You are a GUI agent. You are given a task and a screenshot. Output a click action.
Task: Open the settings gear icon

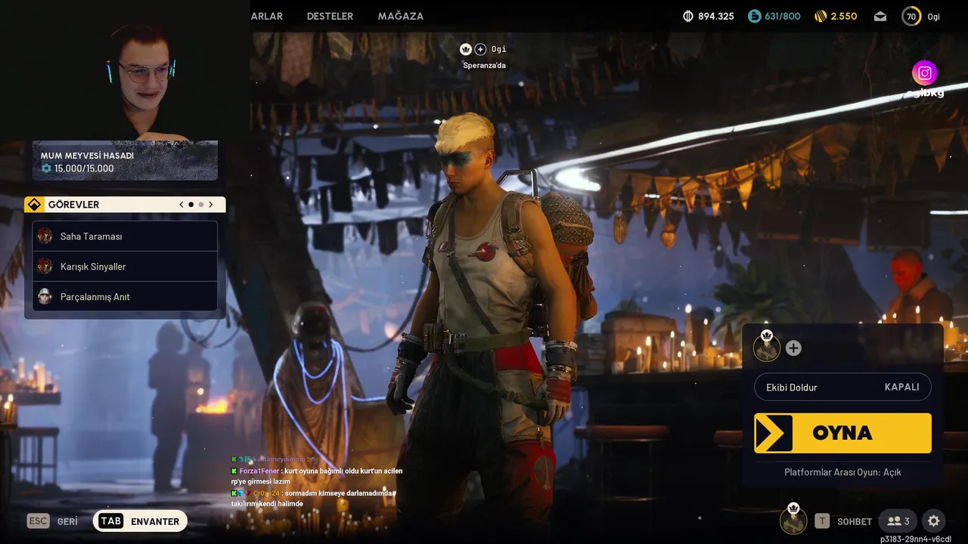coord(934,521)
